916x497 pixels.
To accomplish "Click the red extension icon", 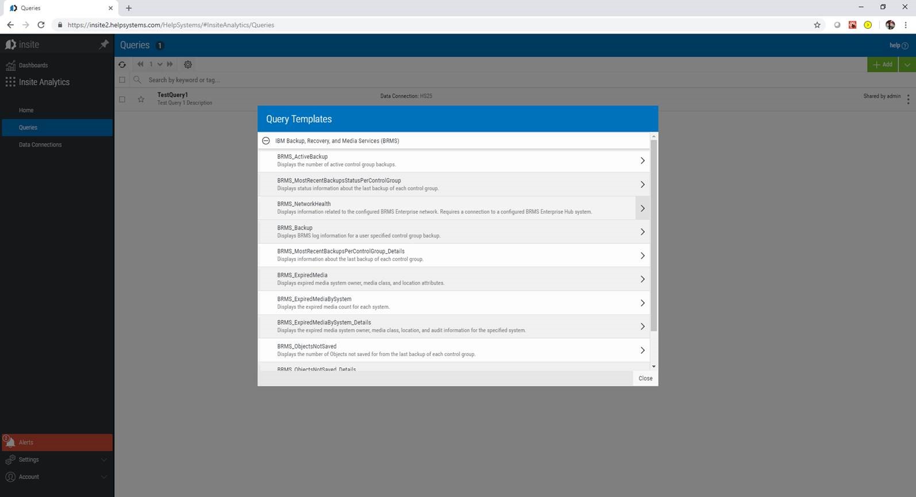I will pos(853,25).
